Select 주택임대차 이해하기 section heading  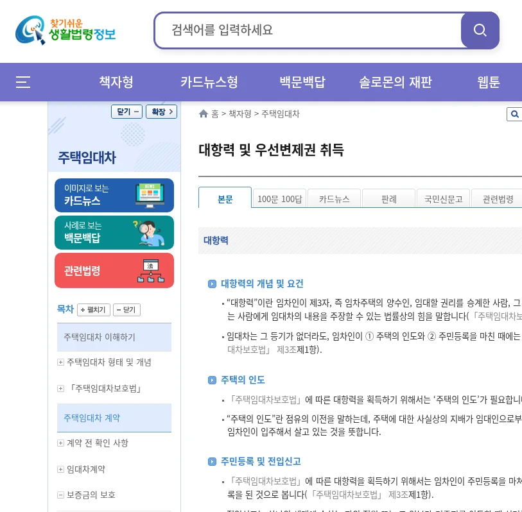coord(114,337)
